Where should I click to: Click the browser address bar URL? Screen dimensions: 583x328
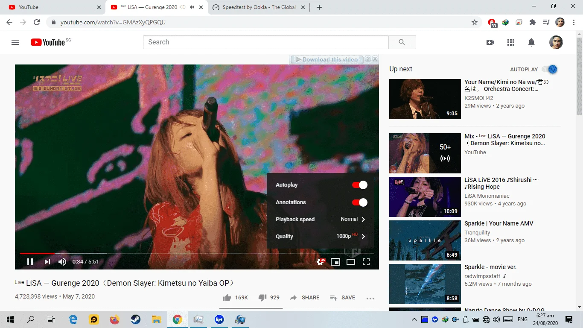point(113,22)
